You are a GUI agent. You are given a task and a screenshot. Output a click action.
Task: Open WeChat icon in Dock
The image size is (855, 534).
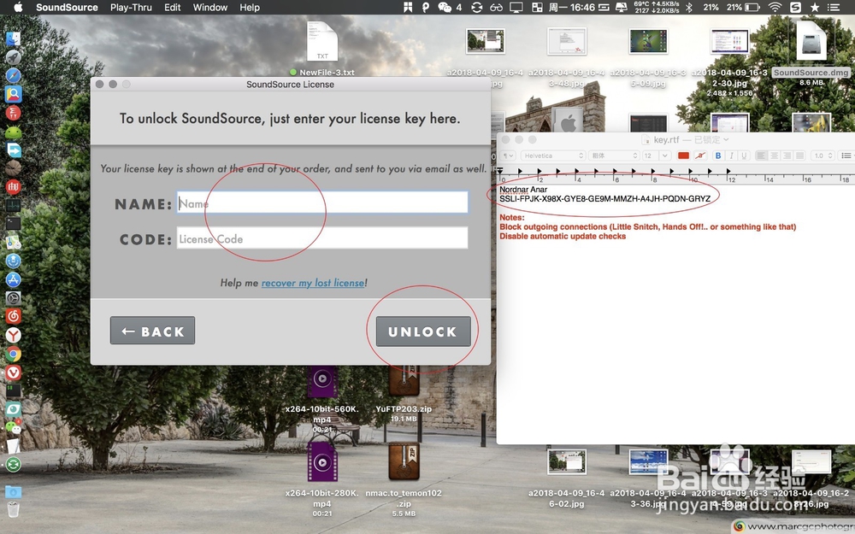[x=13, y=427]
